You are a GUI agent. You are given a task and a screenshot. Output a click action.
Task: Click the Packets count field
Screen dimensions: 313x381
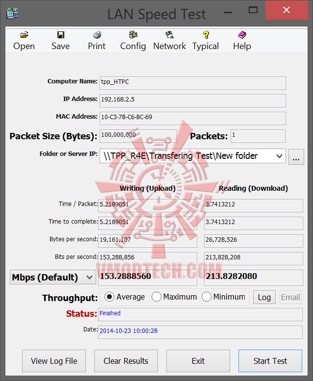pyautogui.click(x=258, y=136)
